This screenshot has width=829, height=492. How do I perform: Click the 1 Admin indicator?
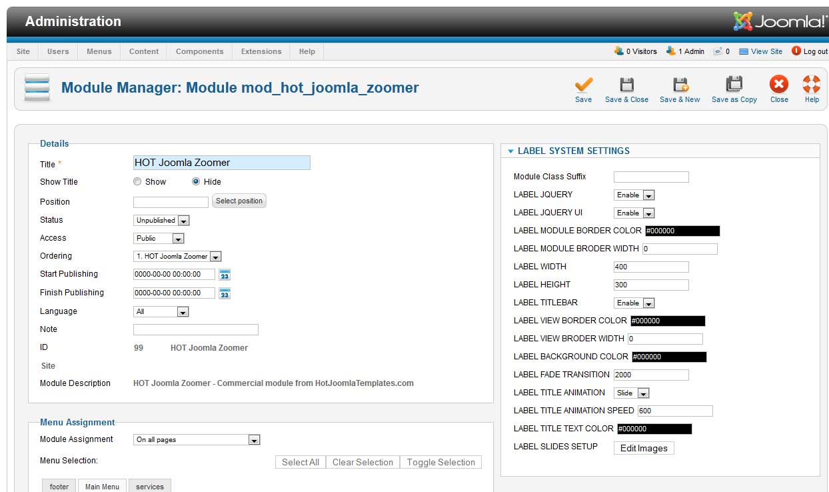click(x=685, y=51)
